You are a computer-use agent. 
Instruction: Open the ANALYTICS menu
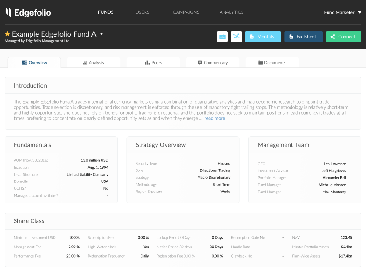click(x=231, y=12)
